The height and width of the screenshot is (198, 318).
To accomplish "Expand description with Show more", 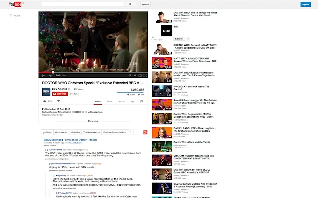I will (93, 121).
